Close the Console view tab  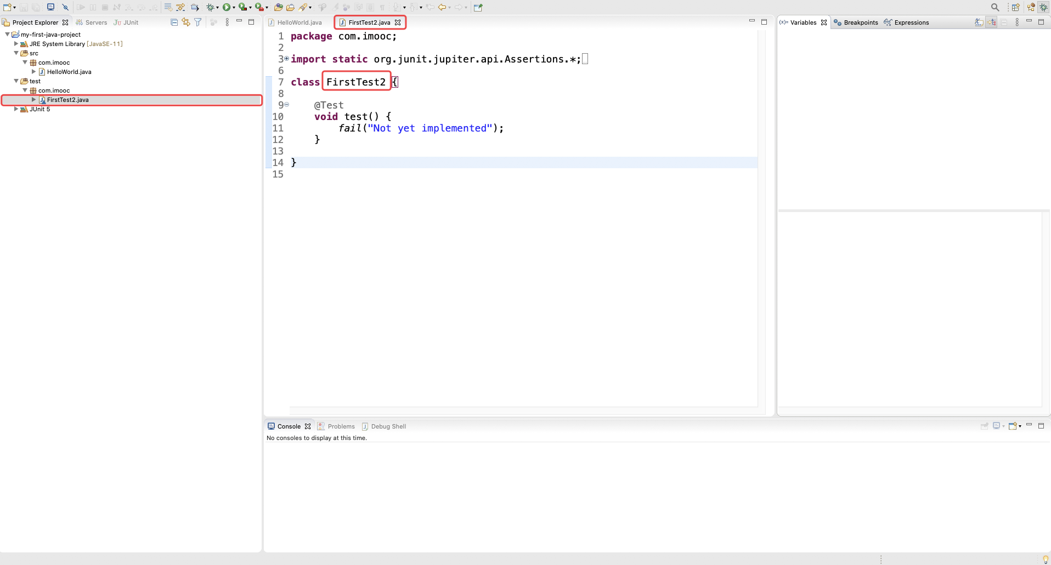pyautogui.click(x=308, y=426)
